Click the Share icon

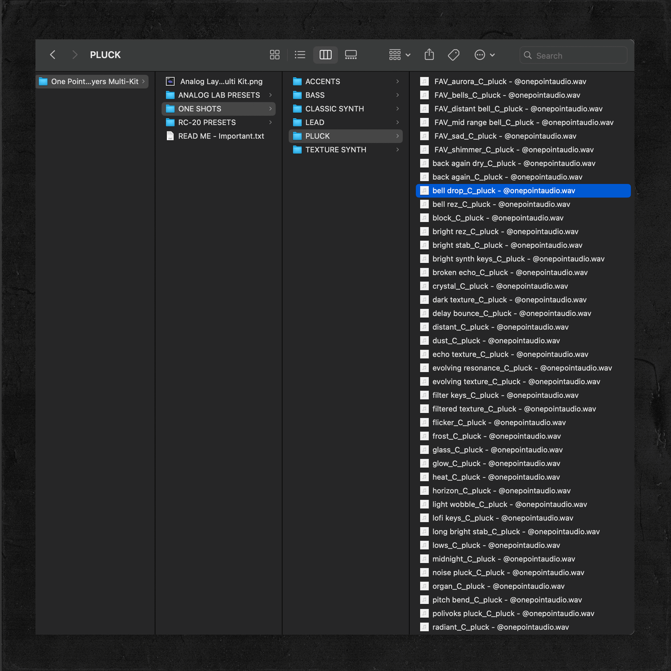(429, 55)
